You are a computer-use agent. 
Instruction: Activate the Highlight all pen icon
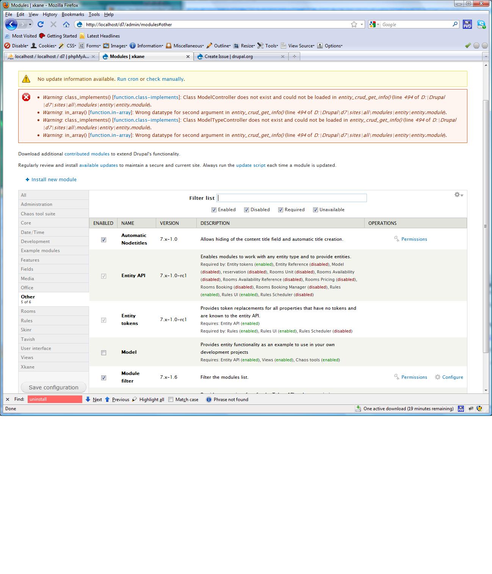point(135,399)
